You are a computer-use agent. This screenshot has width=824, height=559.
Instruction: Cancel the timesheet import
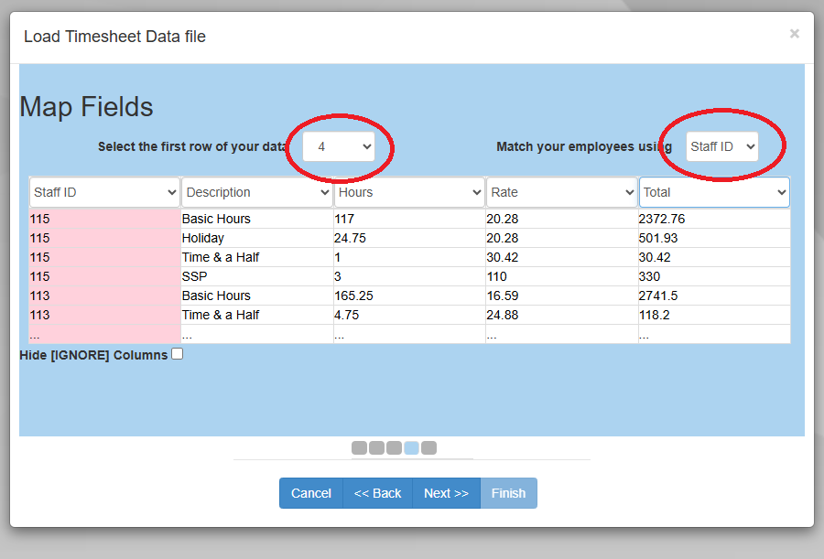(310, 492)
